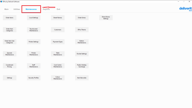The image size is (192, 108).
Task: Open Public Holiday Surcharge
Action: click(82, 66)
